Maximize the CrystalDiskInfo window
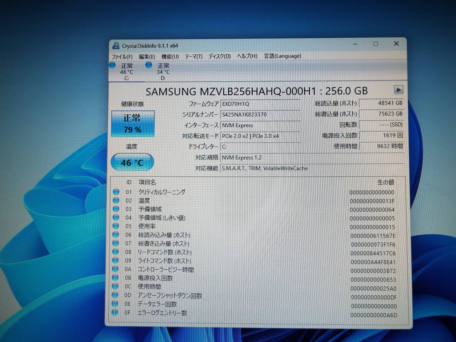Image resolution: width=456 pixels, height=342 pixels. click(x=375, y=44)
